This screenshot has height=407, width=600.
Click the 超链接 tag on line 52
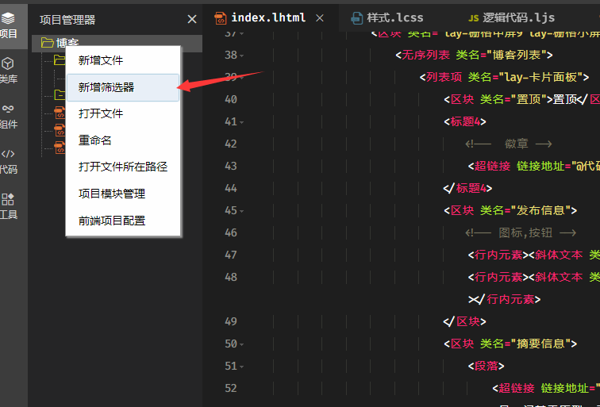point(517,388)
